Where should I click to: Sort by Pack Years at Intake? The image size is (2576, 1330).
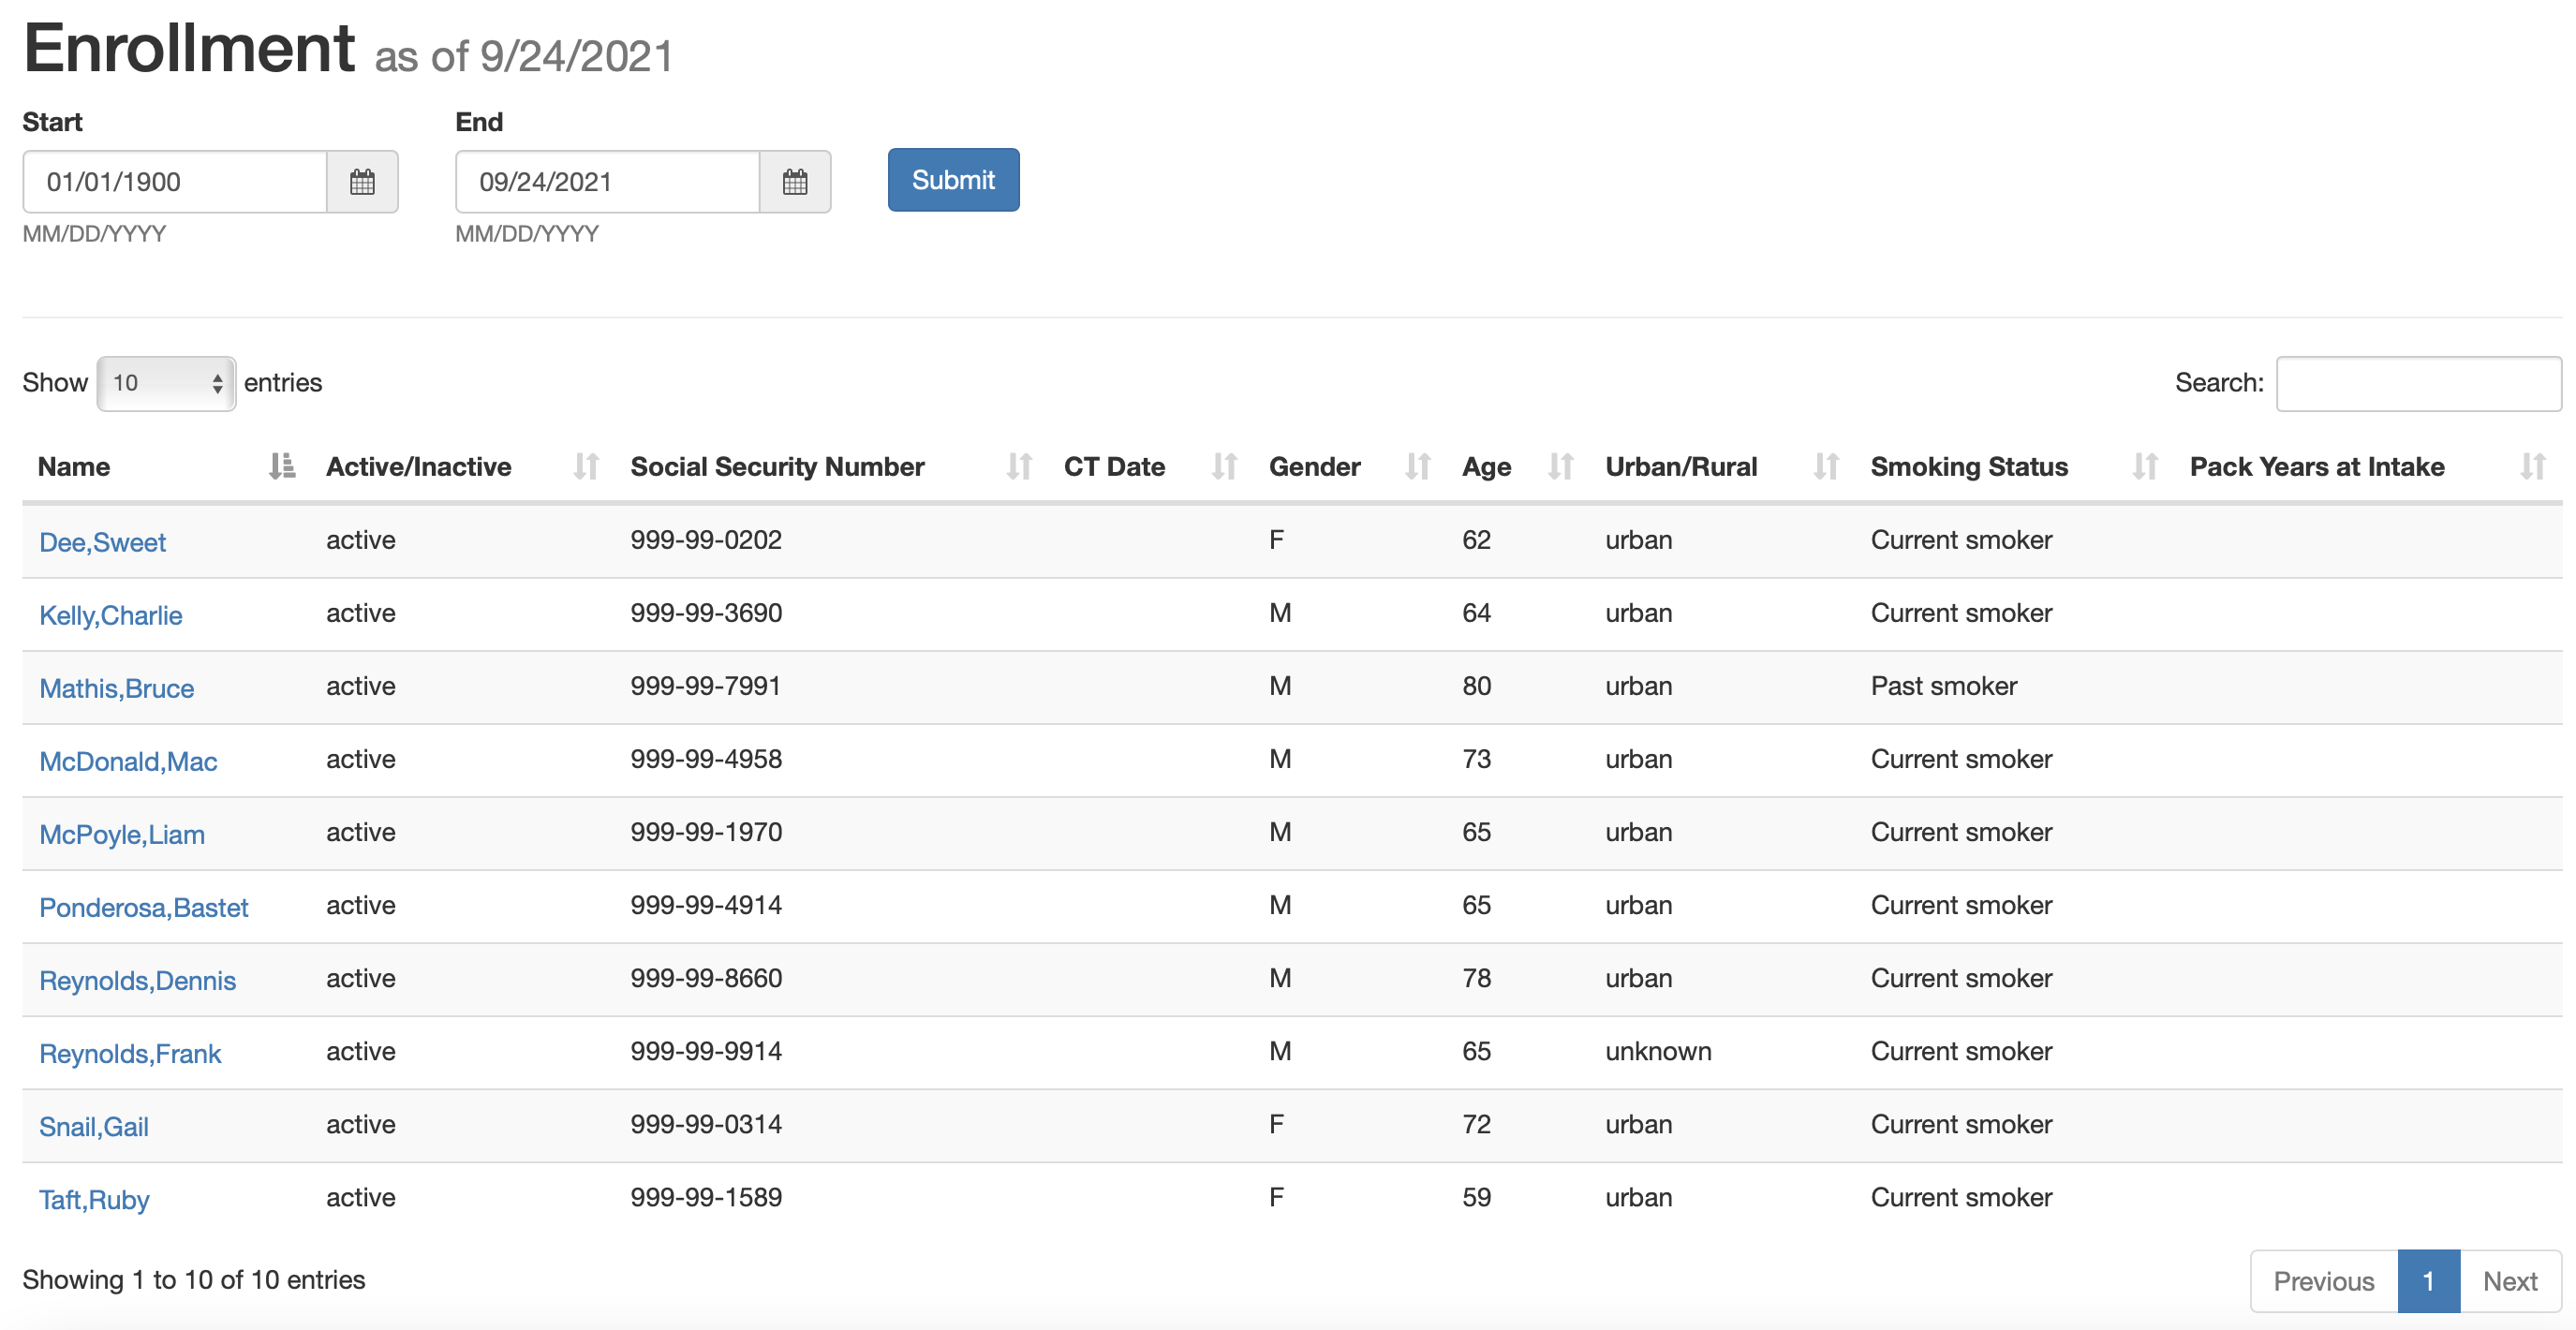(x=2368, y=467)
